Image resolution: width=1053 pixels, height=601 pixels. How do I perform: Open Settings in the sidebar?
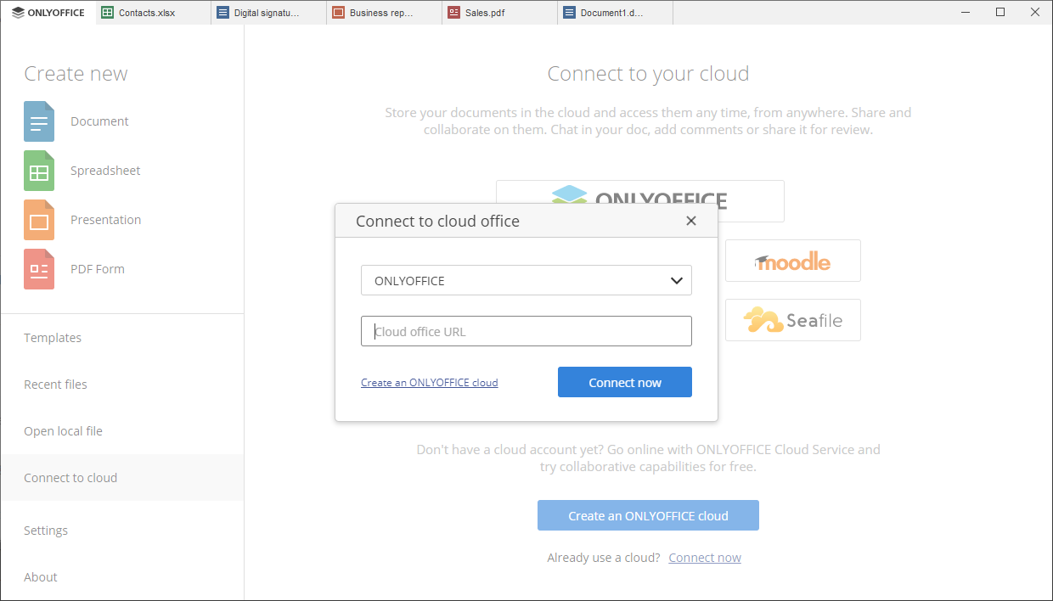point(122,531)
